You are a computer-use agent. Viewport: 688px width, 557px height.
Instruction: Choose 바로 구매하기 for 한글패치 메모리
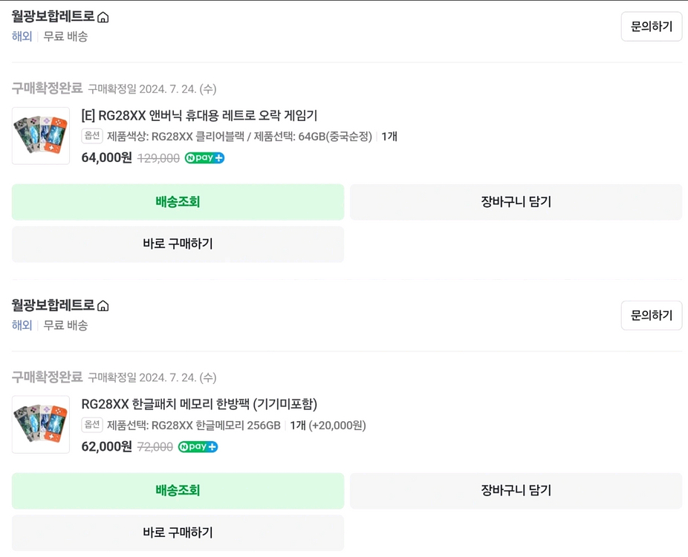click(178, 532)
